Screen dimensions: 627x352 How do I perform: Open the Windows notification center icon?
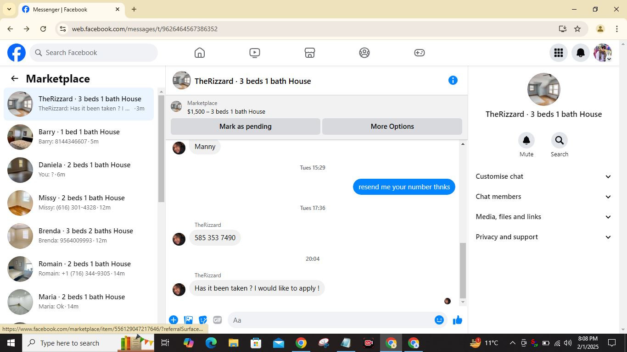612,343
